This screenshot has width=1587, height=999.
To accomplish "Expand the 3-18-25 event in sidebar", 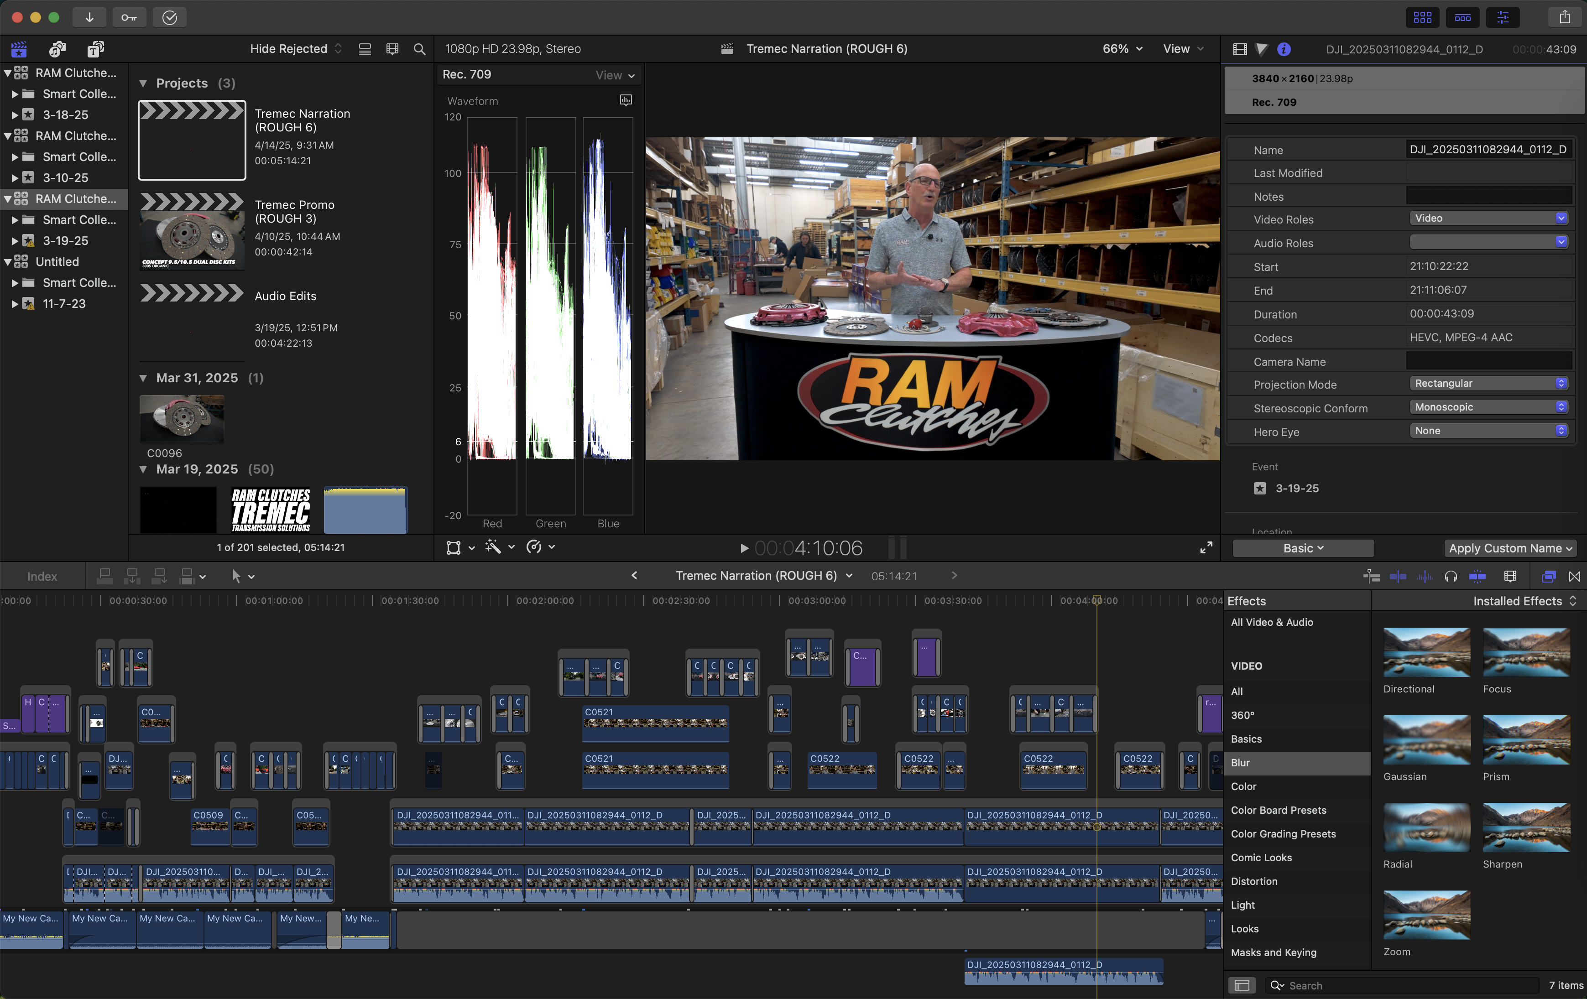I will [x=15, y=114].
